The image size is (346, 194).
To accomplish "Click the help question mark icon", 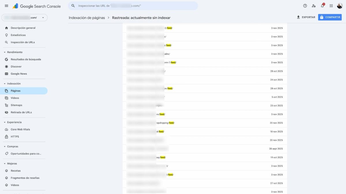I will pyautogui.click(x=305, y=6).
